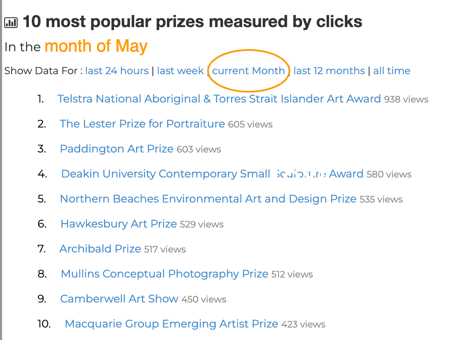Click the Archibald Prize link

tap(100, 249)
